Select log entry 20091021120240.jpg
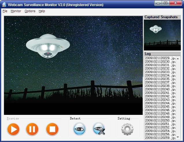Viewport: 184px width, 142px height. (160, 89)
